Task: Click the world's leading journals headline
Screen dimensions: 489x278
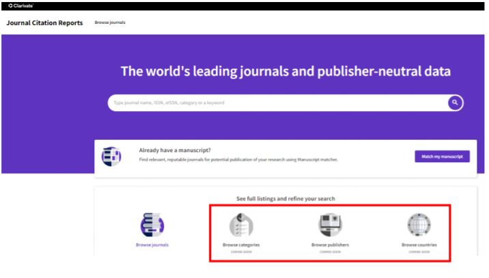Action: tap(285, 72)
